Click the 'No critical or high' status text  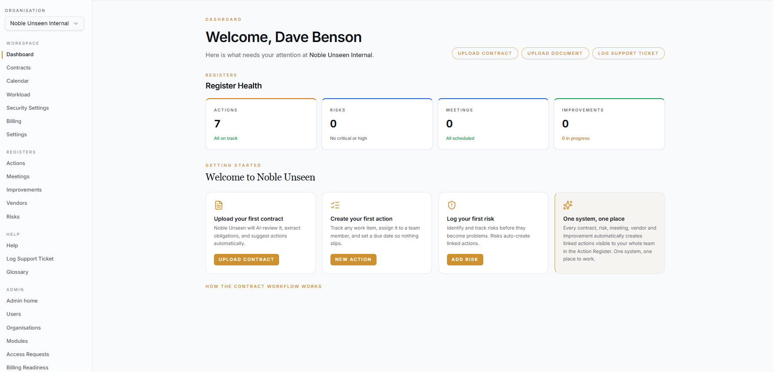[348, 138]
